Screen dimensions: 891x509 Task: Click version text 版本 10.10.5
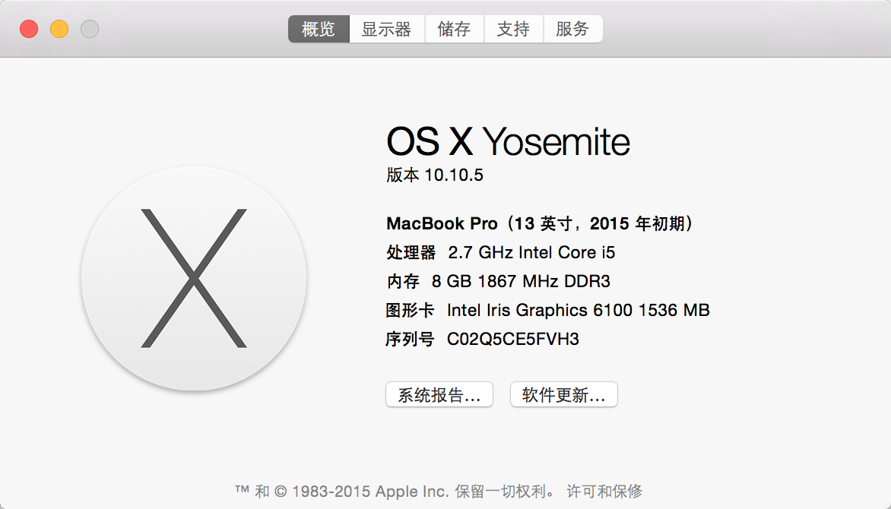435,175
